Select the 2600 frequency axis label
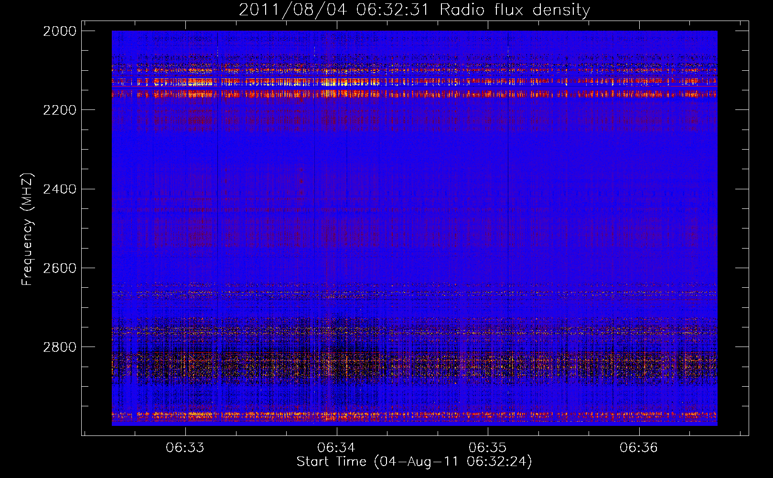Image resolution: width=773 pixels, height=478 pixels. click(60, 268)
